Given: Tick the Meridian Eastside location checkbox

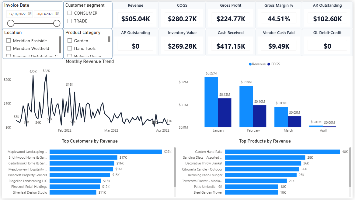Looking at the screenshot, I should [x=9, y=40].
